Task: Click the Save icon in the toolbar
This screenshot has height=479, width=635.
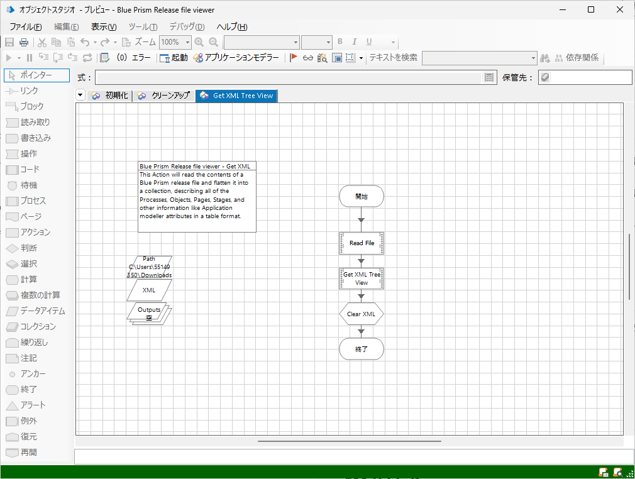Action: coord(9,42)
